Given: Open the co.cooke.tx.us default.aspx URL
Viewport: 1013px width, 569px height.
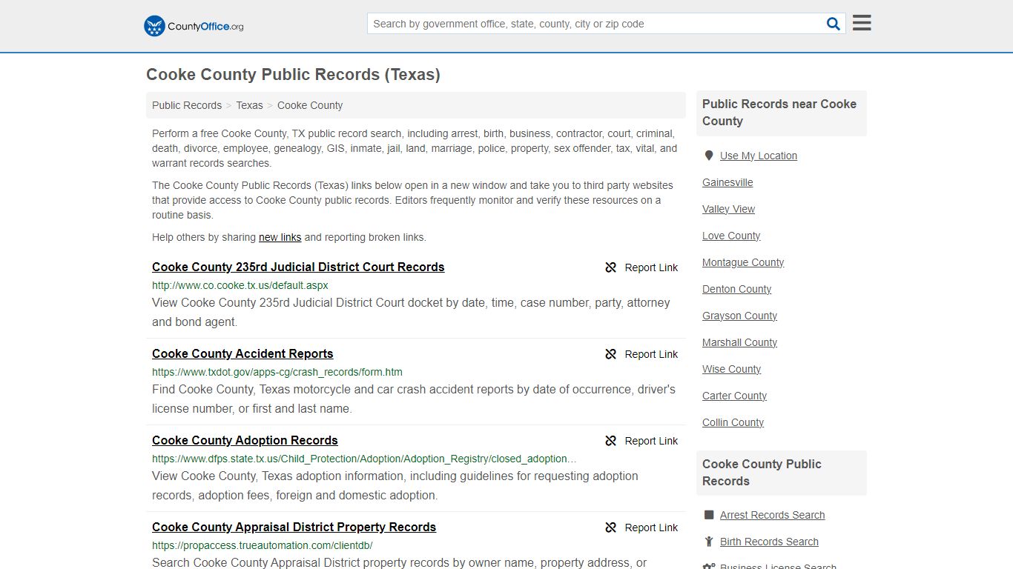Looking at the screenshot, I should (x=240, y=285).
